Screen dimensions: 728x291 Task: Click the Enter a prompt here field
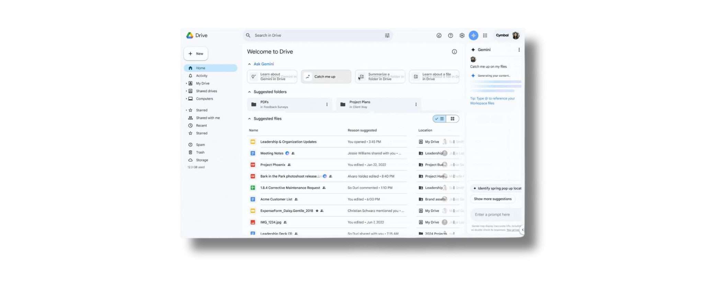494,215
